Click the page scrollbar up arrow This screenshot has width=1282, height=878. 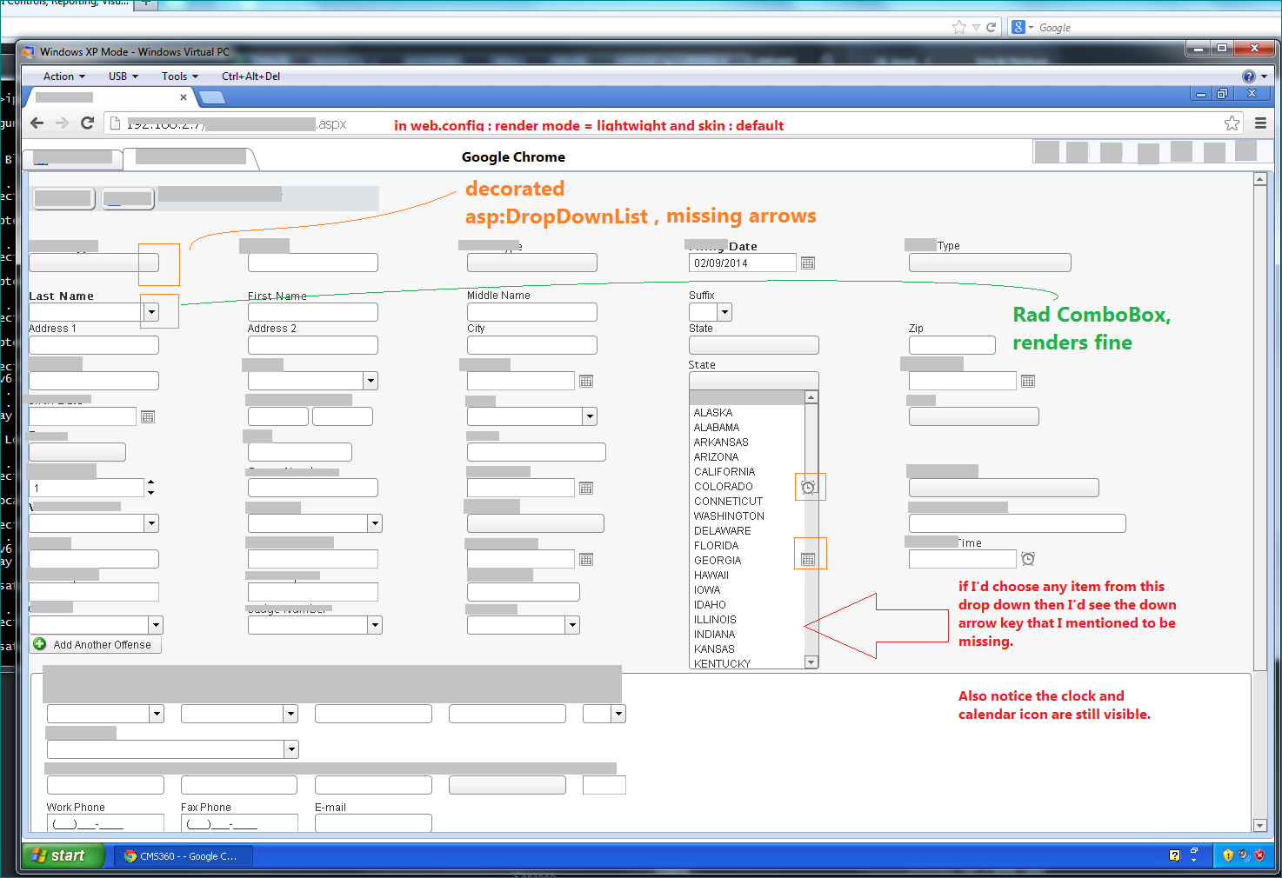[1259, 179]
